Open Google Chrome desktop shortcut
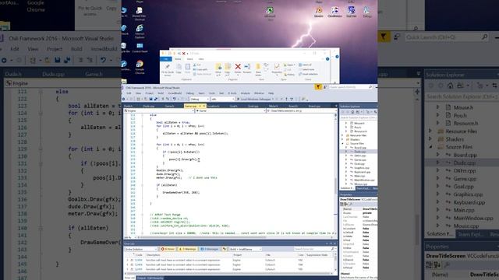The image size is (499, 280). (x=140, y=67)
